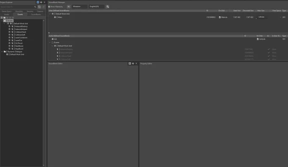This screenshot has height=167, width=288.
Task: Switch to the SoundBanks tab in Project Explorer
Action: [x=36, y=14]
